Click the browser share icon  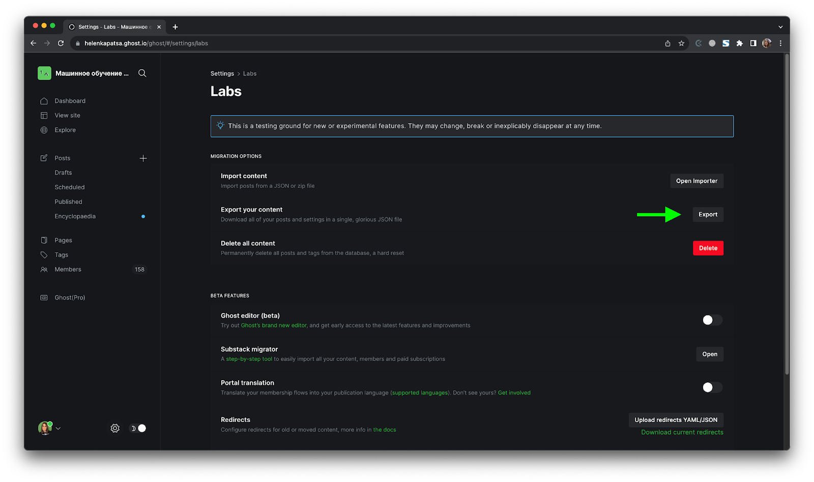[x=667, y=43]
